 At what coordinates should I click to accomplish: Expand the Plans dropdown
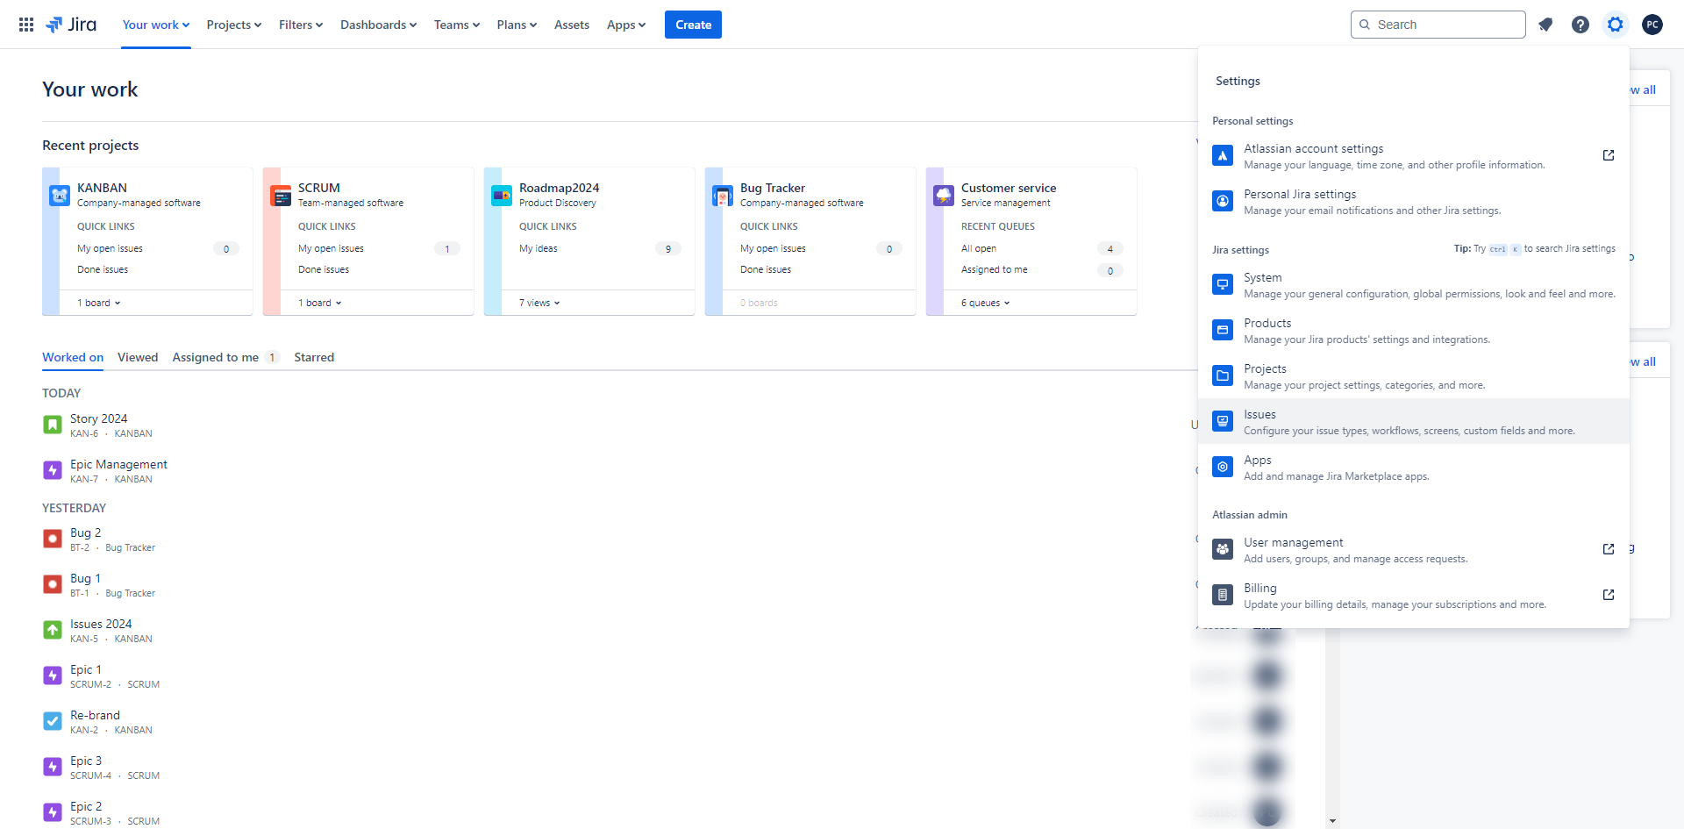[517, 25]
